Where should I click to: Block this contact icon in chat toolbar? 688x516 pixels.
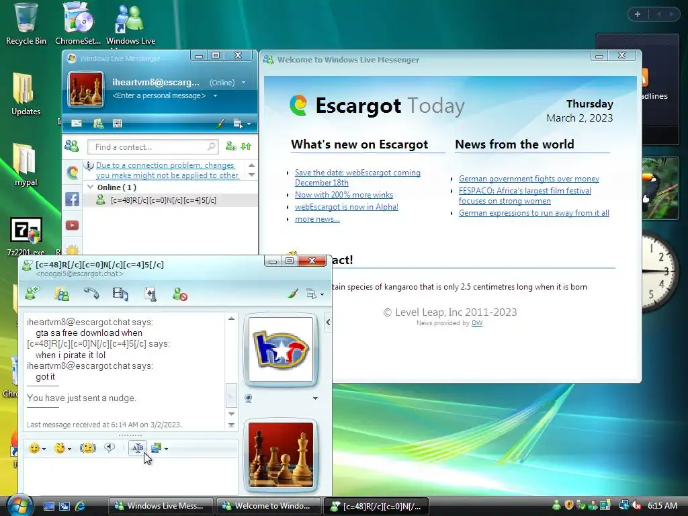point(180,294)
